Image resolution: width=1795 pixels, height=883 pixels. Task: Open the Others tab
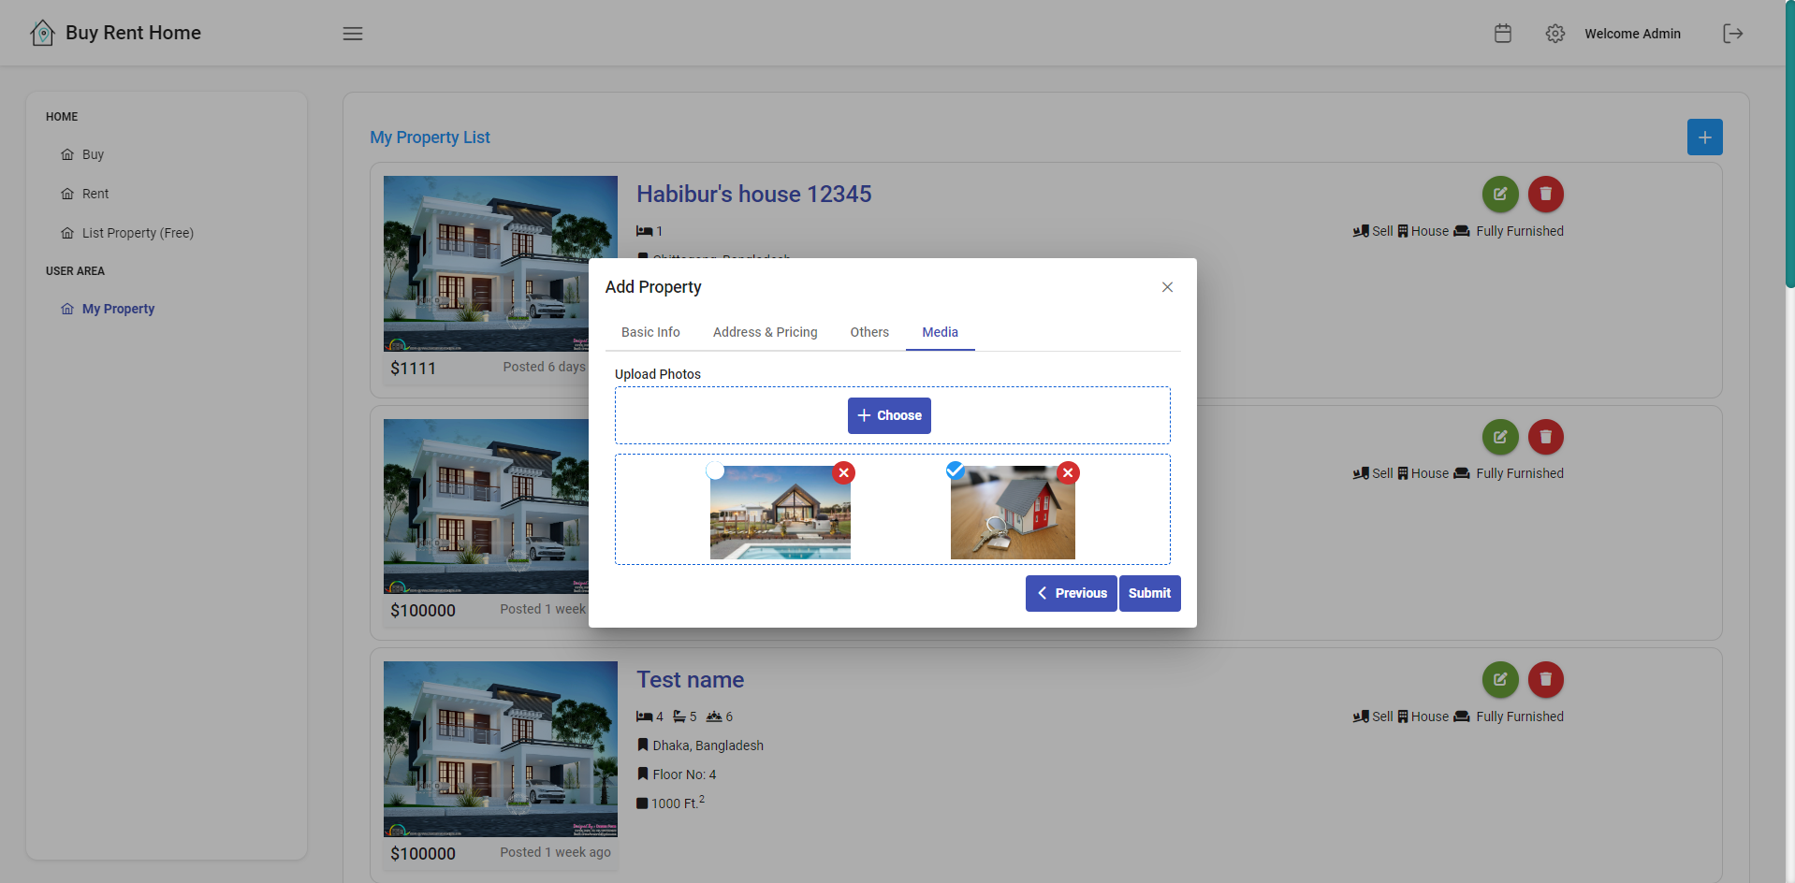click(869, 332)
